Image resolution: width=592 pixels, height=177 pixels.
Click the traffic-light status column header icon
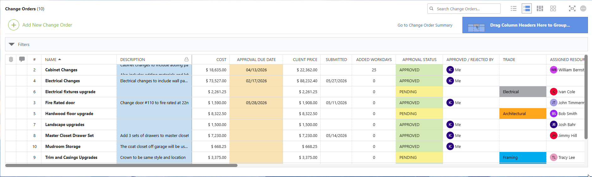click(x=11, y=59)
